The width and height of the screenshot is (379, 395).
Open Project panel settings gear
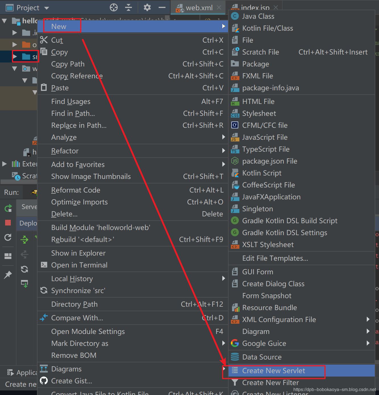pyautogui.click(x=147, y=7)
